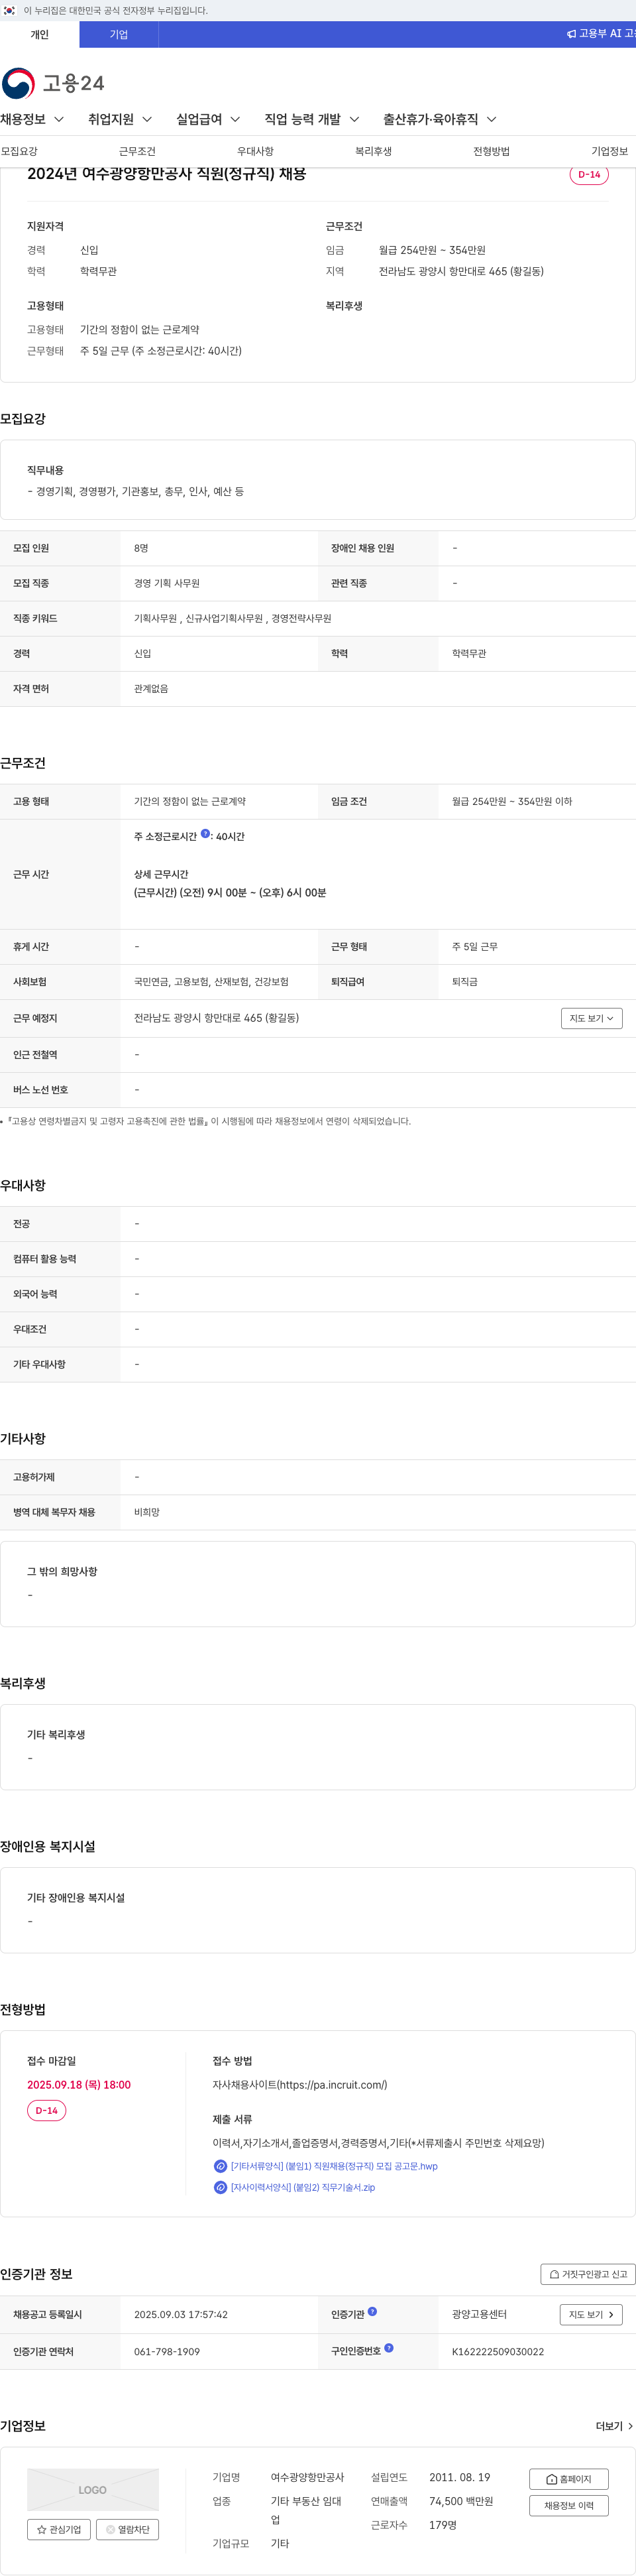Switch to the 기업 tab
The height and width of the screenshot is (2576, 636).
tap(119, 34)
